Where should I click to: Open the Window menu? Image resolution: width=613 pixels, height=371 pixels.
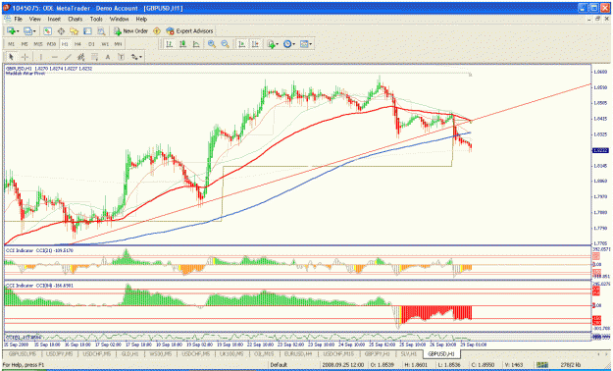(x=119, y=19)
